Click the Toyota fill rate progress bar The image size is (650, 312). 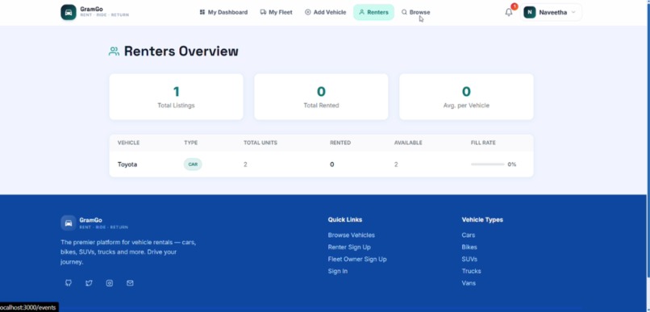pyautogui.click(x=487, y=164)
